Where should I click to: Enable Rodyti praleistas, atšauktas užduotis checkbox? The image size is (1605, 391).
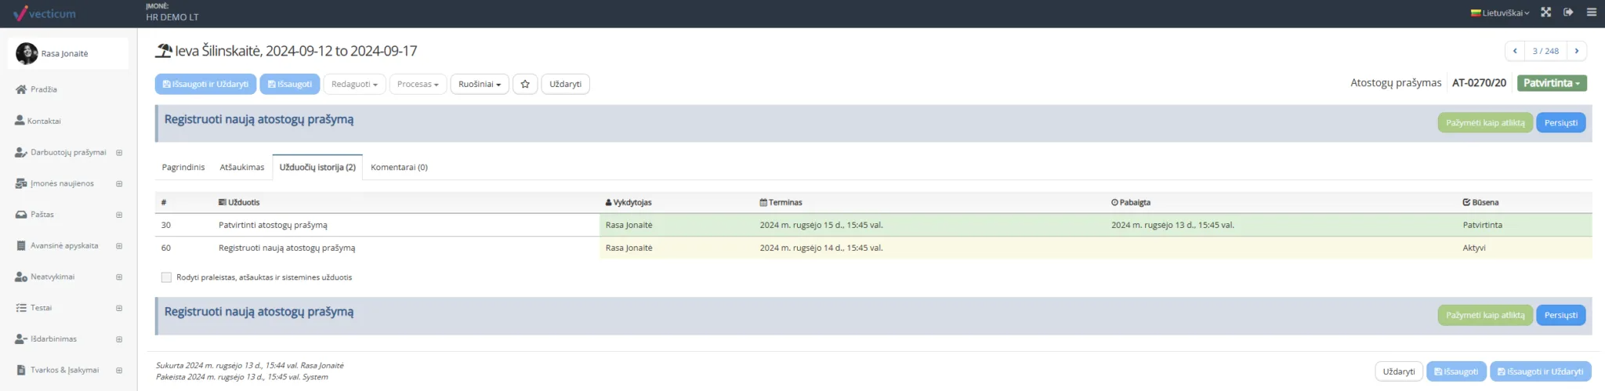(x=166, y=277)
